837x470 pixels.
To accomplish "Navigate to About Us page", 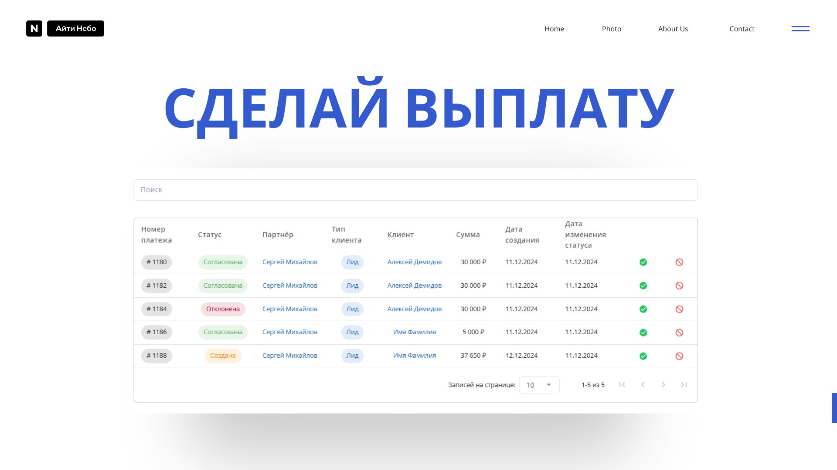I will coord(673,29).
